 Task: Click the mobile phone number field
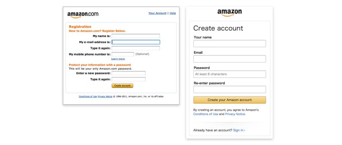tap(123, 55)
